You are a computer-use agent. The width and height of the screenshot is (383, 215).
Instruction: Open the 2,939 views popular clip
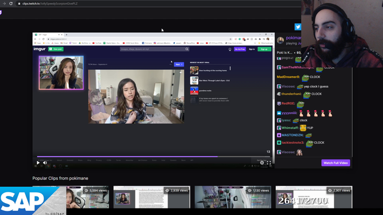click(x=151, y=197)
